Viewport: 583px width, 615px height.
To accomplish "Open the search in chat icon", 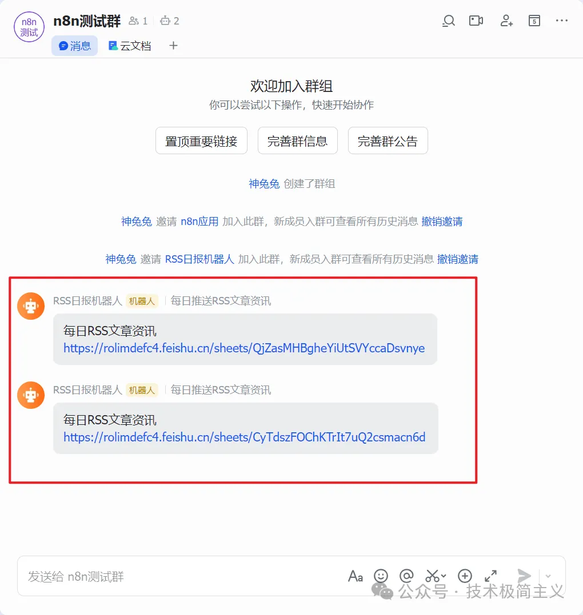I will coord(448,21).
